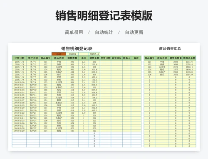The width and height of the screenshot is (208, 159).
Task: Click the 自动更新 tagline text
Action: [134, 32]
